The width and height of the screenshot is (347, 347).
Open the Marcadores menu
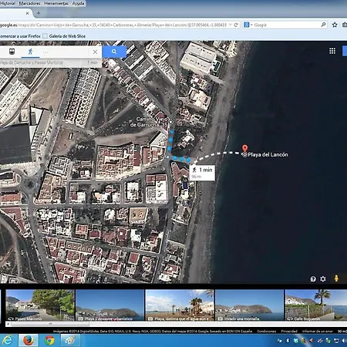point(29,3)
